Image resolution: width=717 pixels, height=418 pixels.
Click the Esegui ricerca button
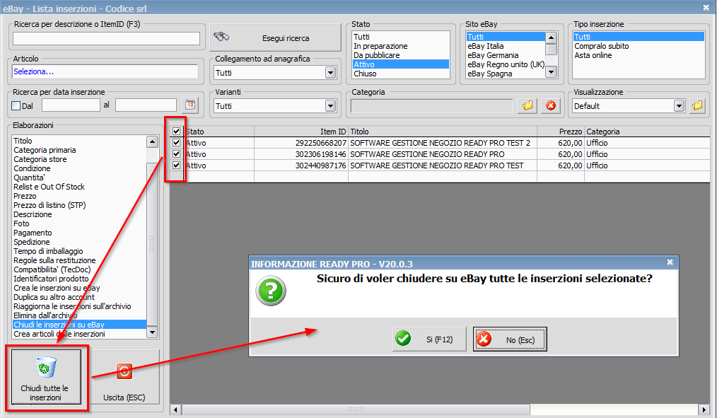275,37
